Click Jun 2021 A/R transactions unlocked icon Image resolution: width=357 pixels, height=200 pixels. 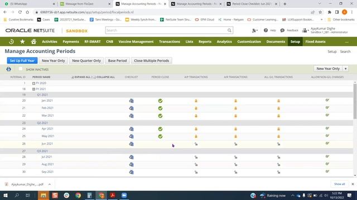point(235,144)
